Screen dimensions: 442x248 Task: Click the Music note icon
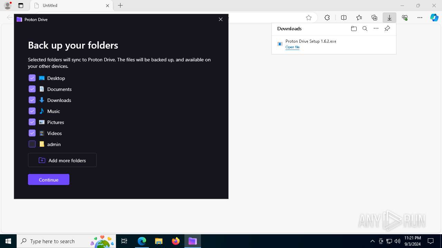coord(42,111)
